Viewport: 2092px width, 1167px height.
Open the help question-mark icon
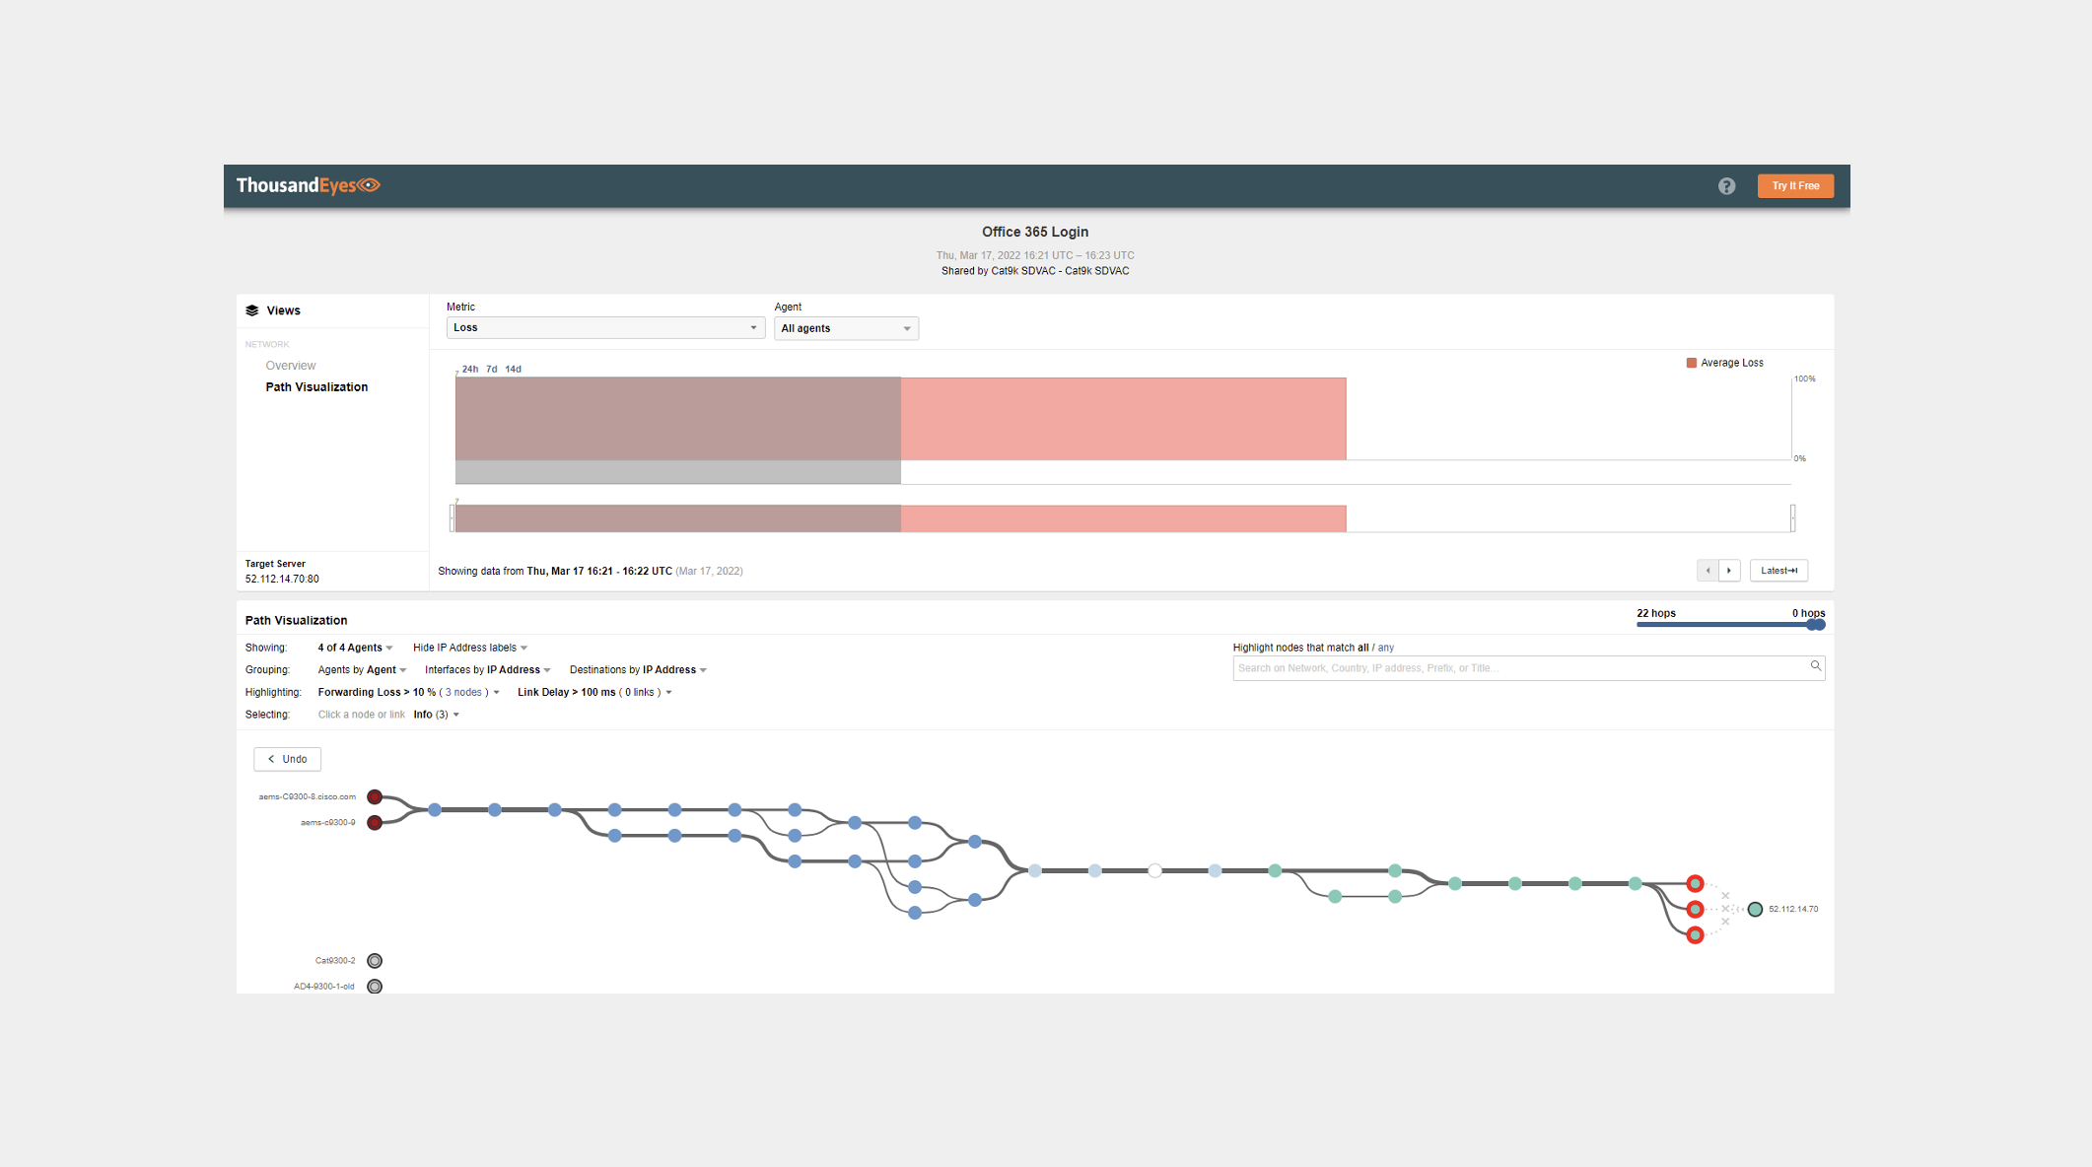tap(1726, 186)
